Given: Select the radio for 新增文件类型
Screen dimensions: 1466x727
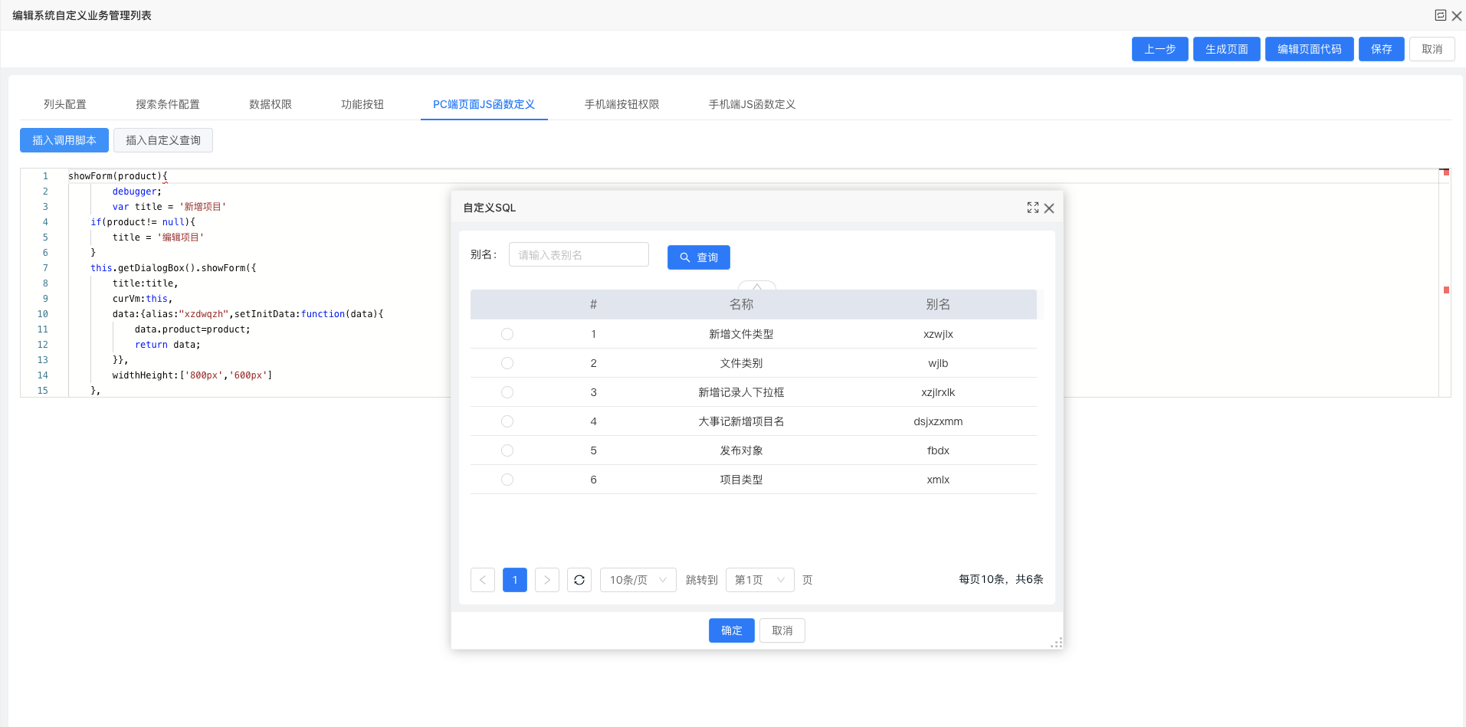Looking at the screenshot, I should (507, 334).
